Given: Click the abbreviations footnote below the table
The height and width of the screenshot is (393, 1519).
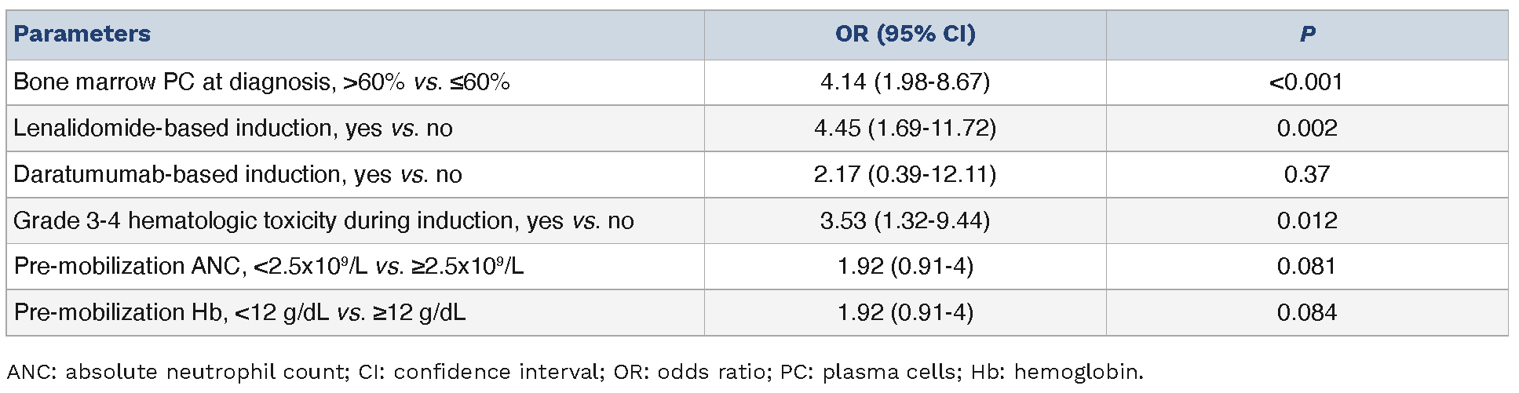Looking at the screenshot, I should tap(575, 372).
